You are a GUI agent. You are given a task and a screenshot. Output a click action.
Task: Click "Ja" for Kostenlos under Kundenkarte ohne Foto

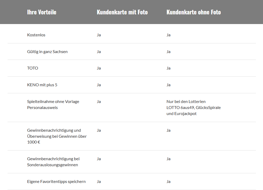pos(168,35)
